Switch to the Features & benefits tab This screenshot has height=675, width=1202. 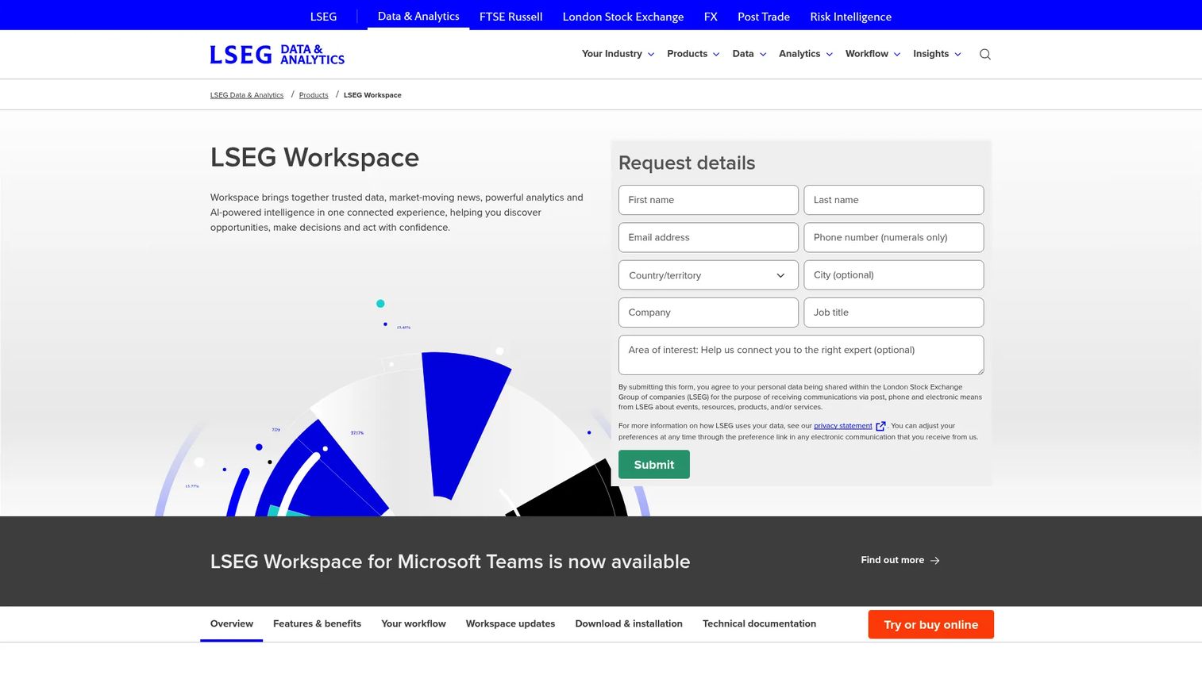pos(317,623)
